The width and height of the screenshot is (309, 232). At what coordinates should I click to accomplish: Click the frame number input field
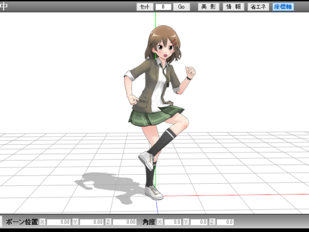click(163, 7)
